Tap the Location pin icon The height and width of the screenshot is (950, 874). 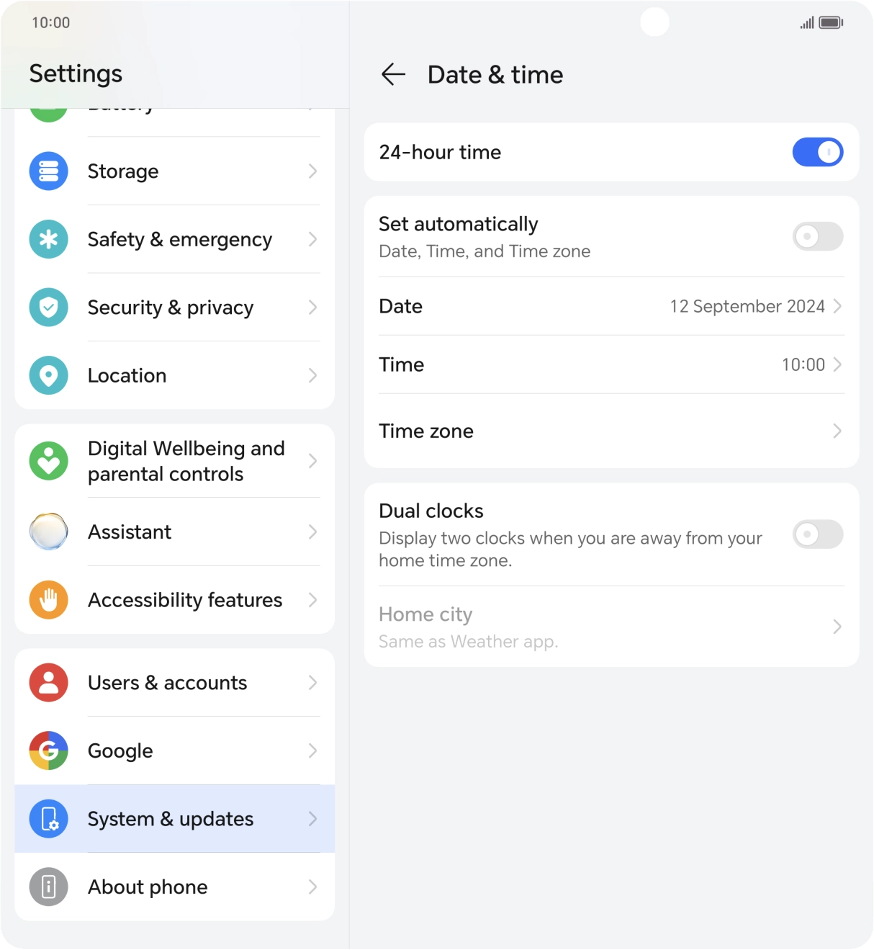point(48,375)
